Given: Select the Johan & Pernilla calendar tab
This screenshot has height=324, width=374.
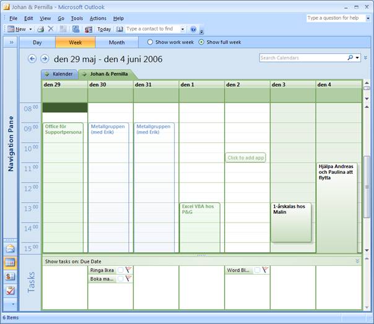Looking at the screenshot, I should click(x=109, y=74).
